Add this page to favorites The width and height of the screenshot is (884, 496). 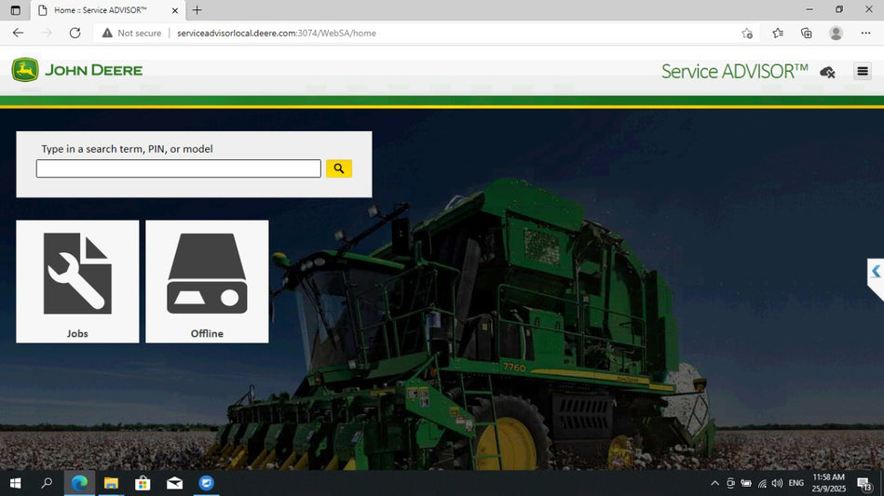click(747, 33)
